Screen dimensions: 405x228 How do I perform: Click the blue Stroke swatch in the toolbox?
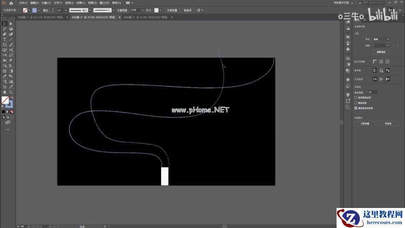click(10, 104)
